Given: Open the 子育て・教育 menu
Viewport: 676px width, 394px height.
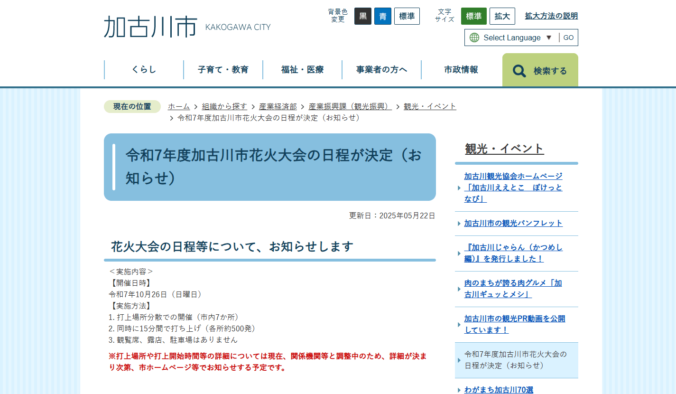Looking at the screenshot, I should tap(223, 70).
